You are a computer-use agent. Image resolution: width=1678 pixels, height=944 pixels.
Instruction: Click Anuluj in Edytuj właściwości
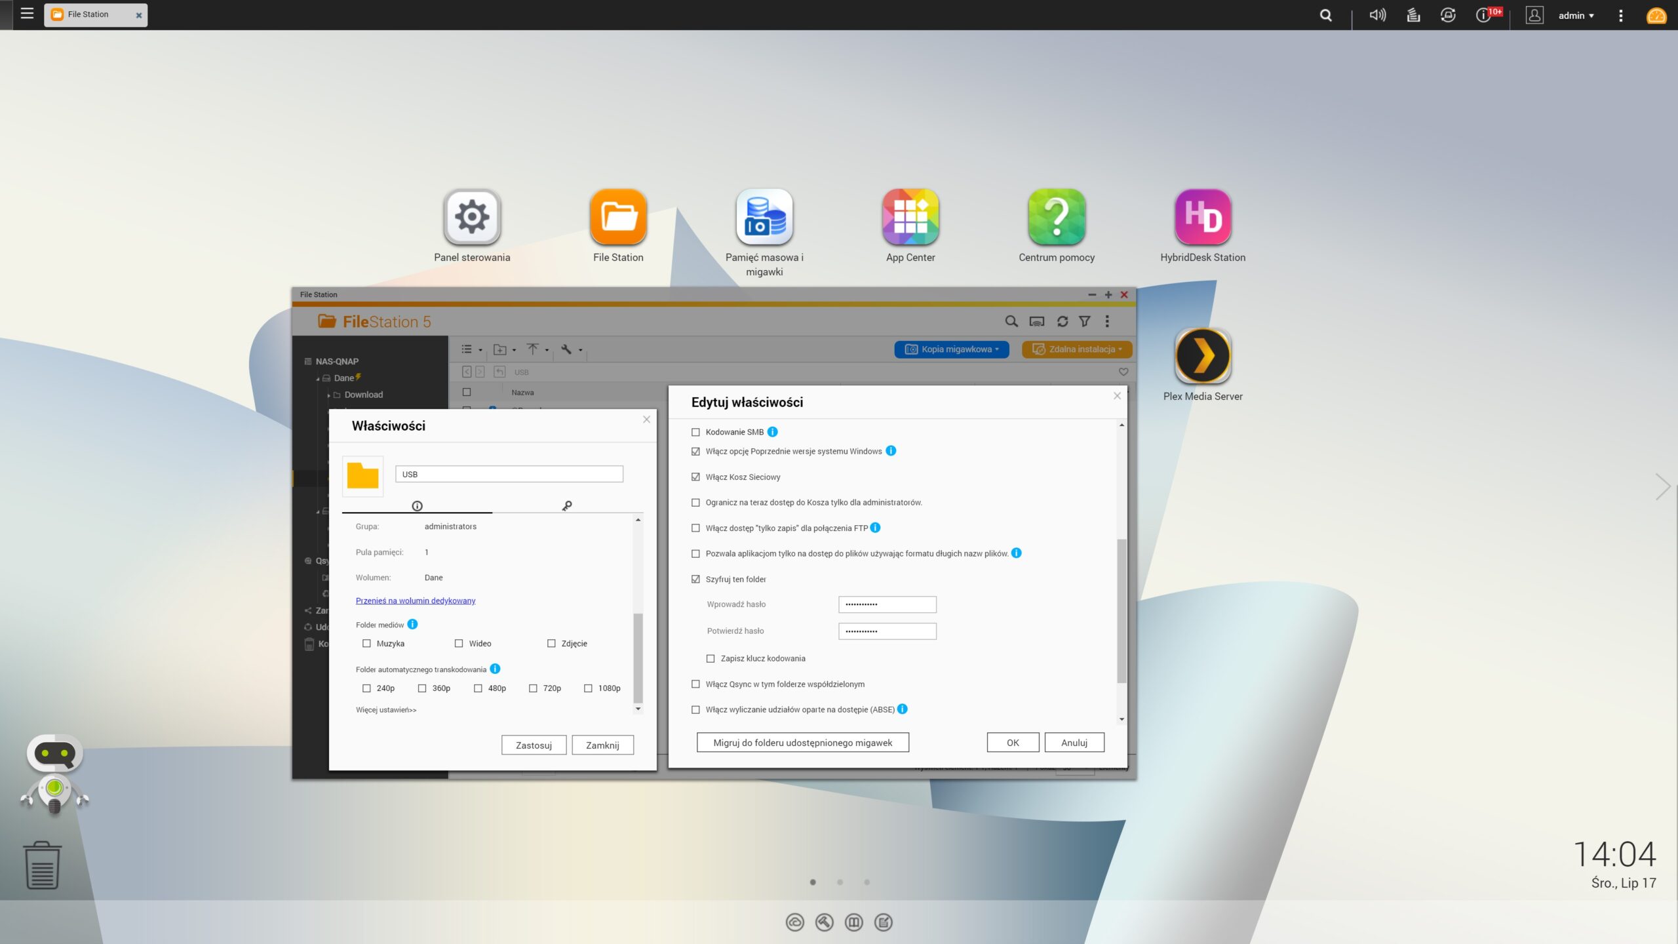point(1074,742)
